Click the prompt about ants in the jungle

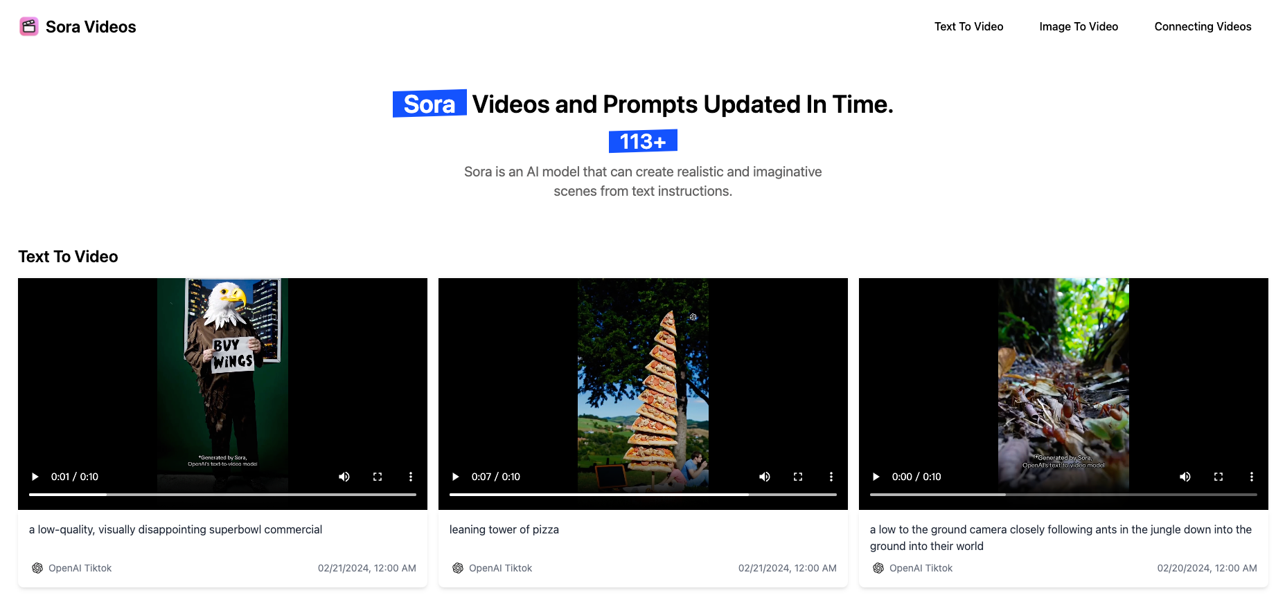pos(1061,538)
